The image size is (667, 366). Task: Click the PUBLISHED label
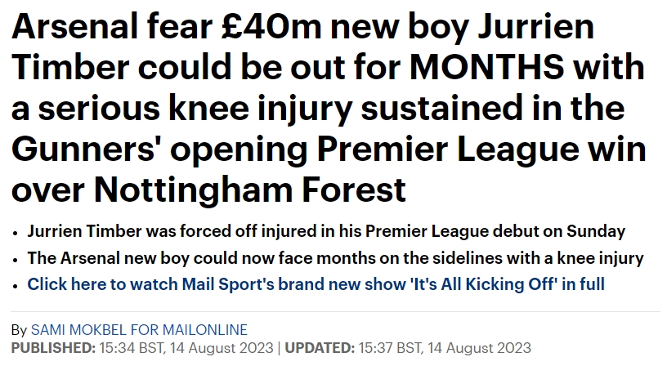(54, 348)
